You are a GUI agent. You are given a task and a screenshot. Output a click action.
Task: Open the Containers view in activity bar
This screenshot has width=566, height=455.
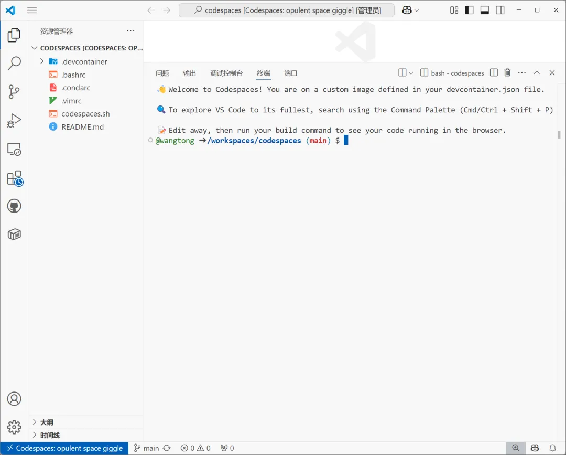(x=14, y=235)
